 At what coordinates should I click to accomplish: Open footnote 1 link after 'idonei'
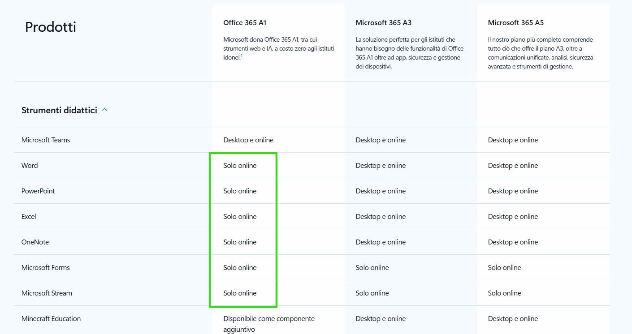[x=242, y=56]
